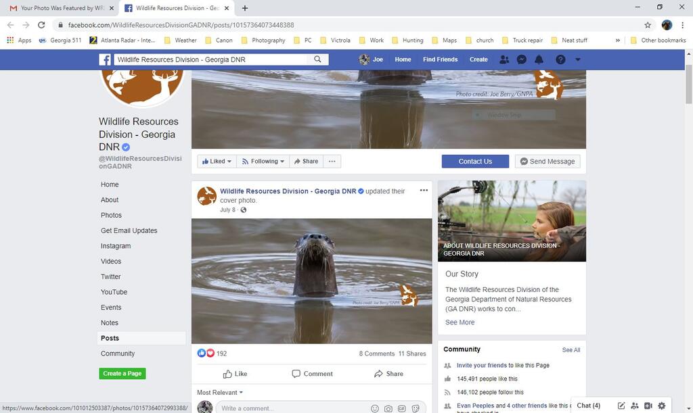Click the Facebook search field

[x=211, y=59]
